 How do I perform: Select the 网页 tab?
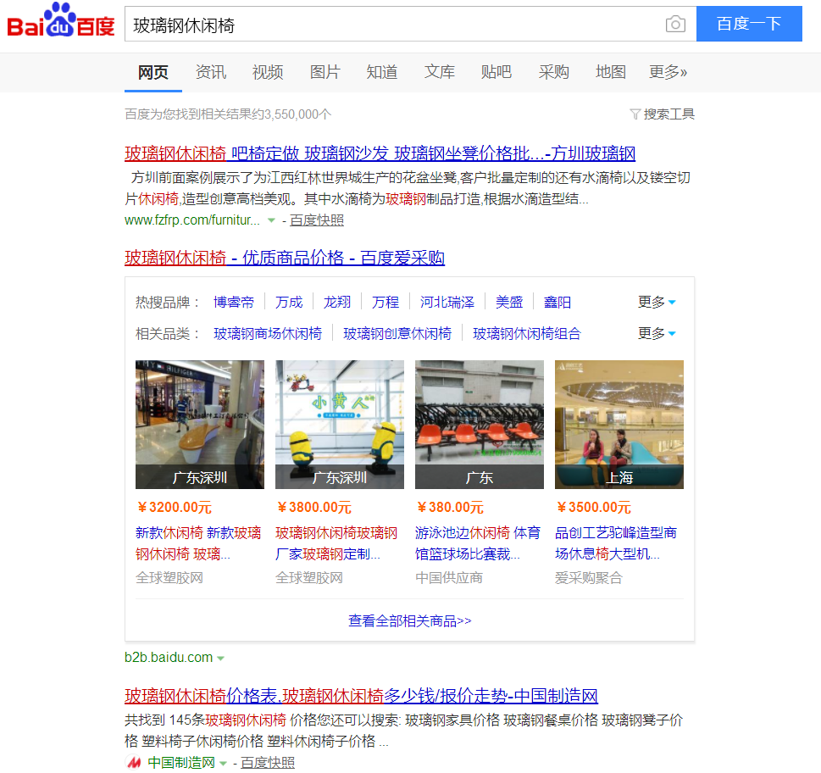click(x=153, y=72)
